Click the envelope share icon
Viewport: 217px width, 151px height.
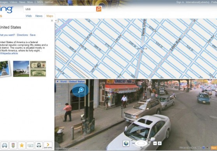30,145
